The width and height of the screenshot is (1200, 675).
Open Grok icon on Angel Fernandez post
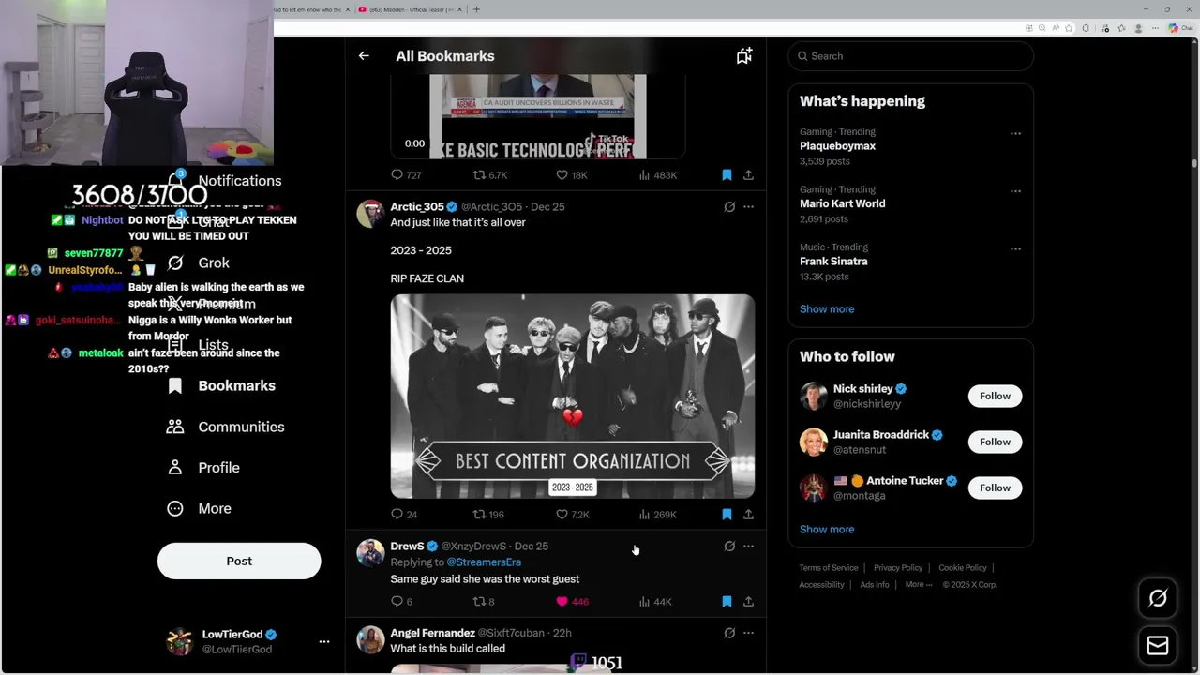729,633
